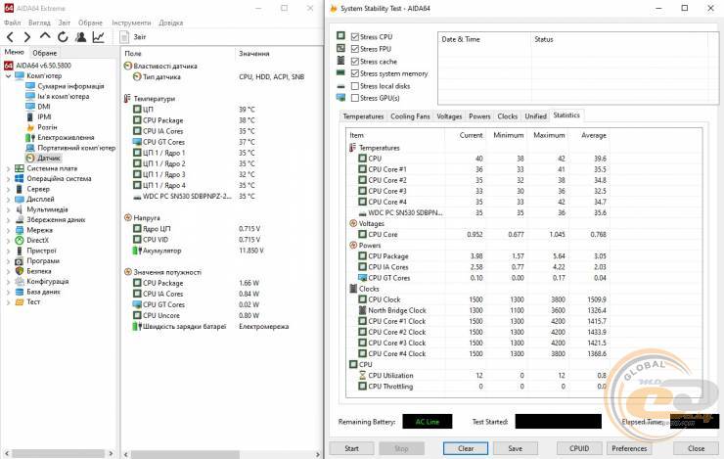Expand the Системна плата node
724x459 pixels.
pos(8,168)
